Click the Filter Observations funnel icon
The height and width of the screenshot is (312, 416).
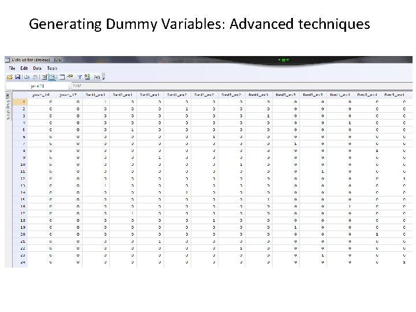point(79,77)
